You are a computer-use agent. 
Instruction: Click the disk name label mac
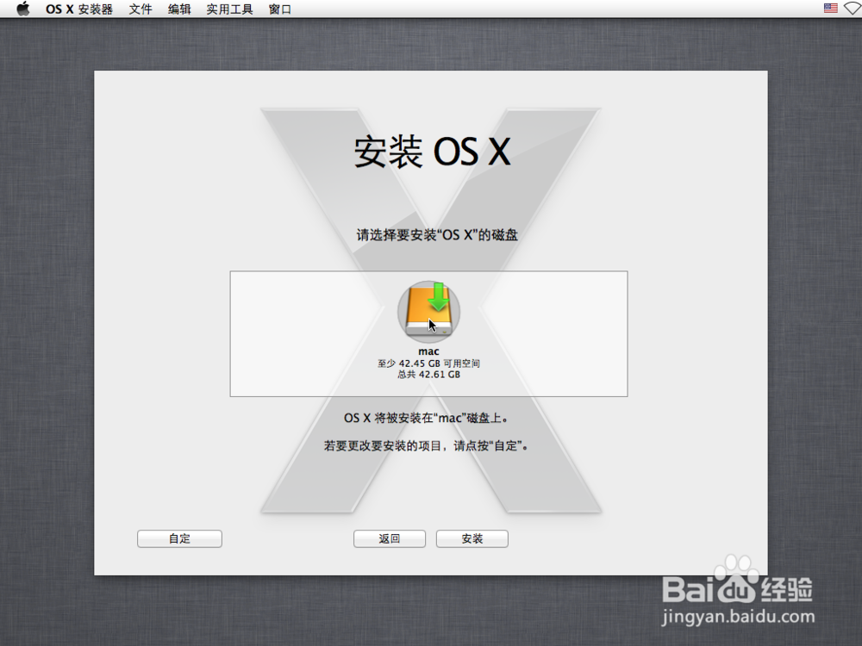pyautogui.click(x=428, y=351)
